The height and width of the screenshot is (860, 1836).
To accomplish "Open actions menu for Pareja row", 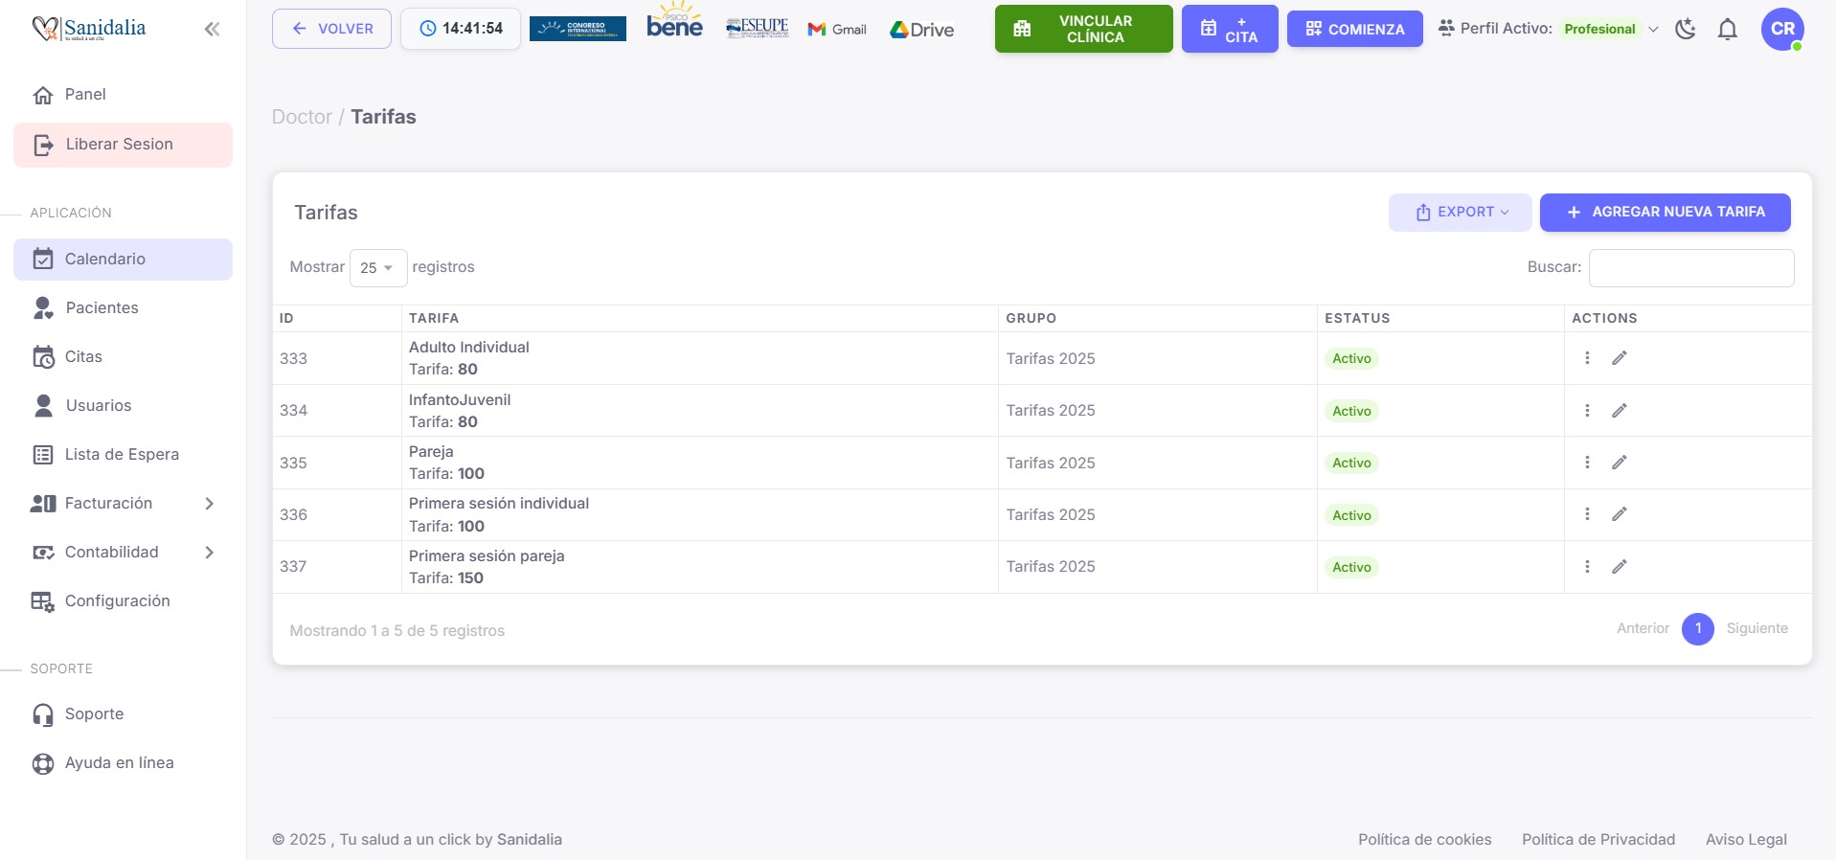I will 1587,463.
